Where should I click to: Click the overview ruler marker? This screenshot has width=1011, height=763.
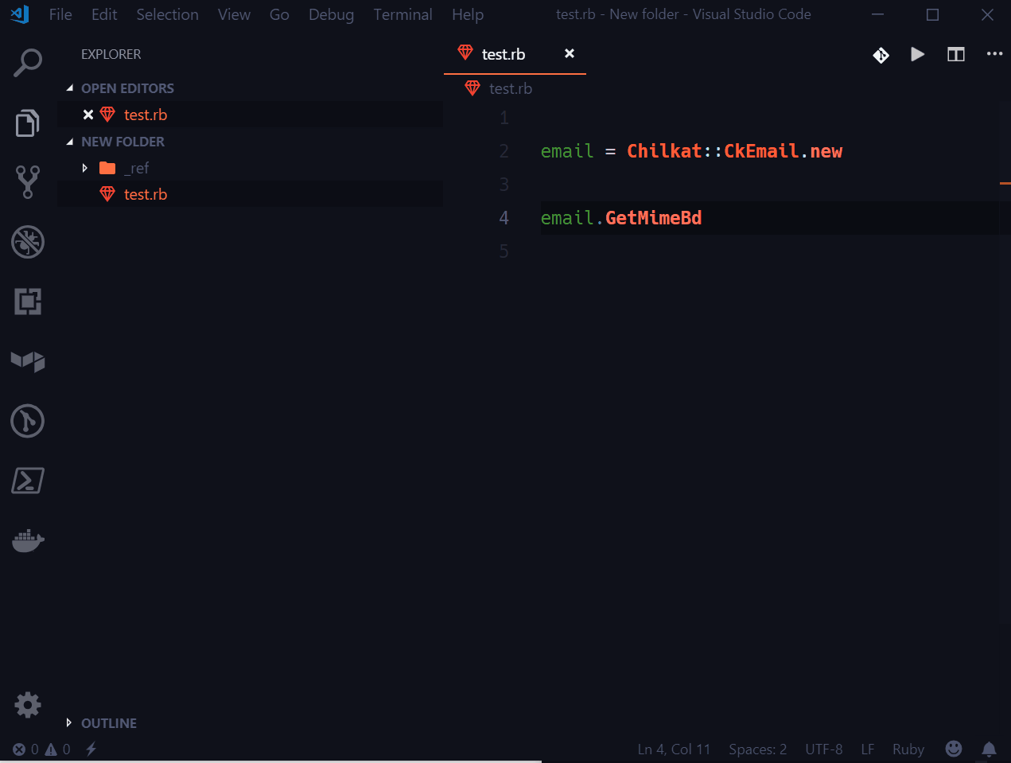[1005, 184]
